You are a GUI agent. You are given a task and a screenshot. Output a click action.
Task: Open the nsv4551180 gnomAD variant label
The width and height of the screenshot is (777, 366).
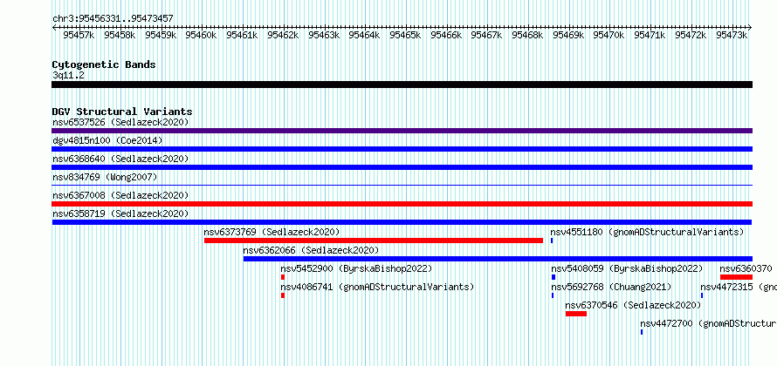(647, 232)
